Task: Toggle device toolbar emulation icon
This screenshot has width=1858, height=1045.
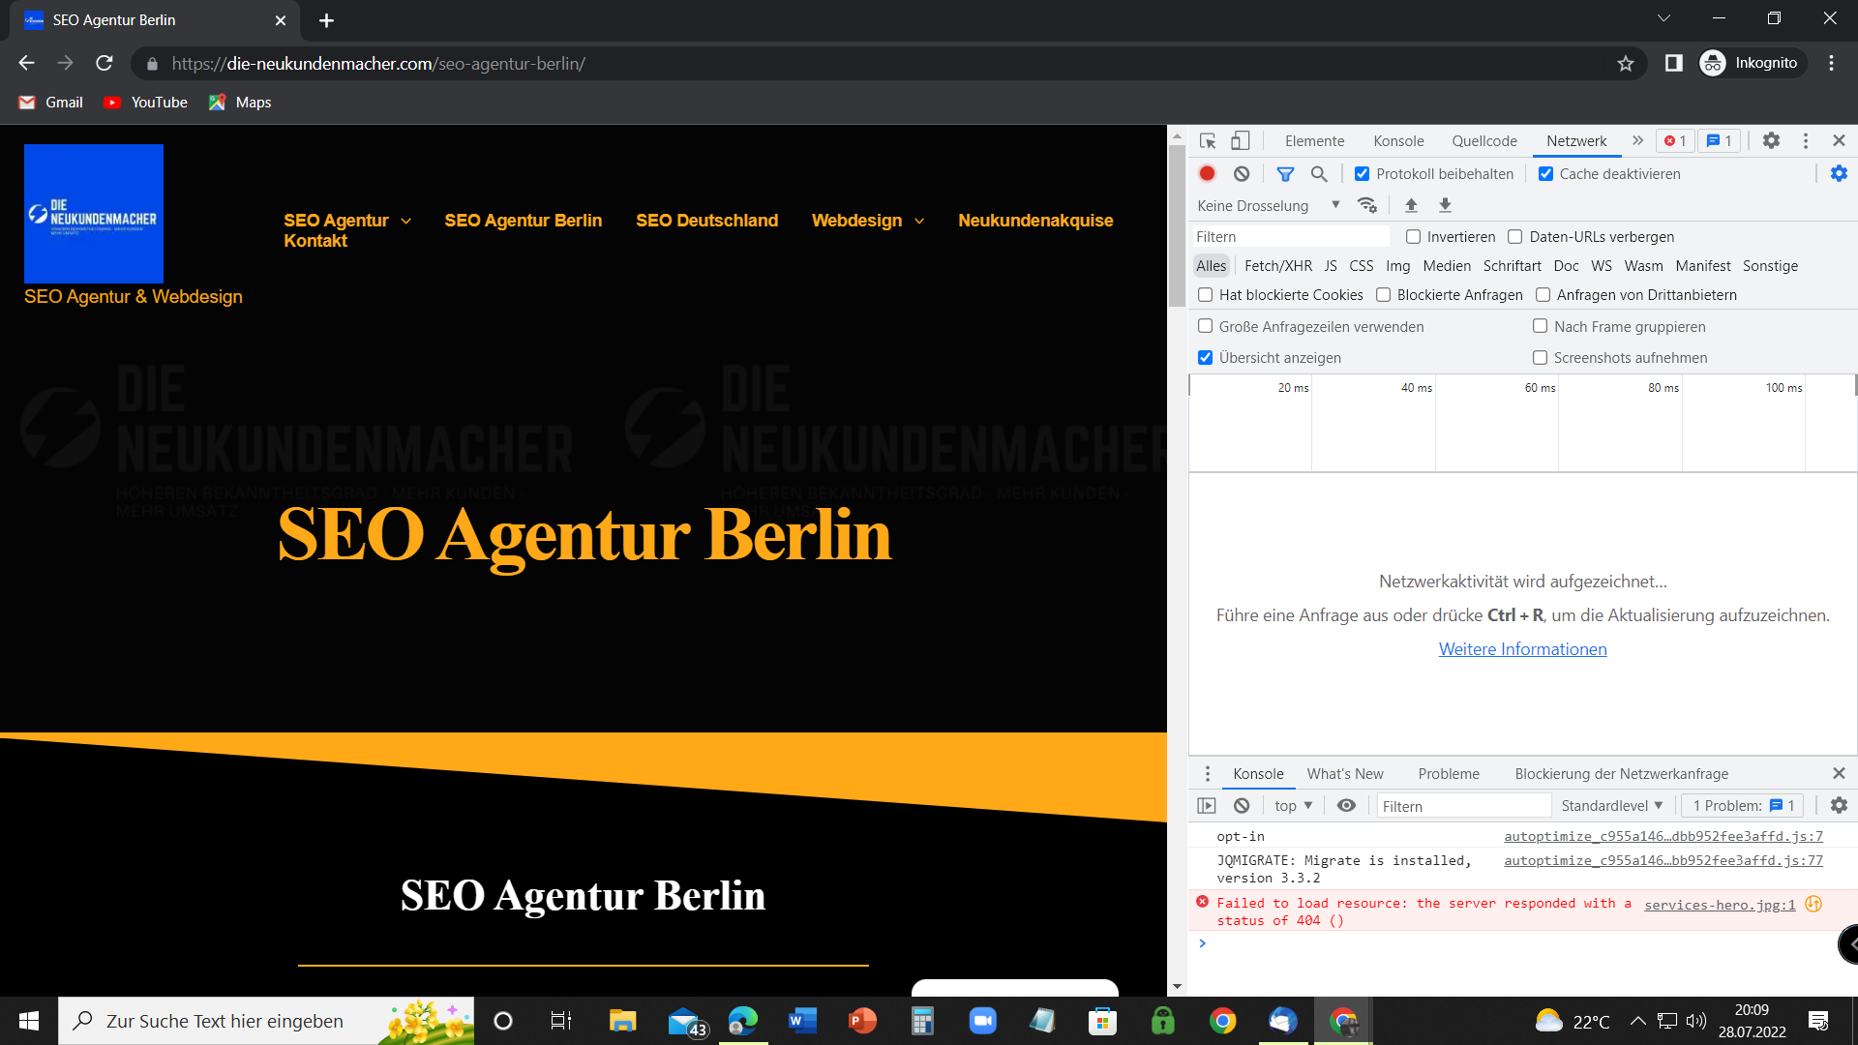Action: 1240,141
